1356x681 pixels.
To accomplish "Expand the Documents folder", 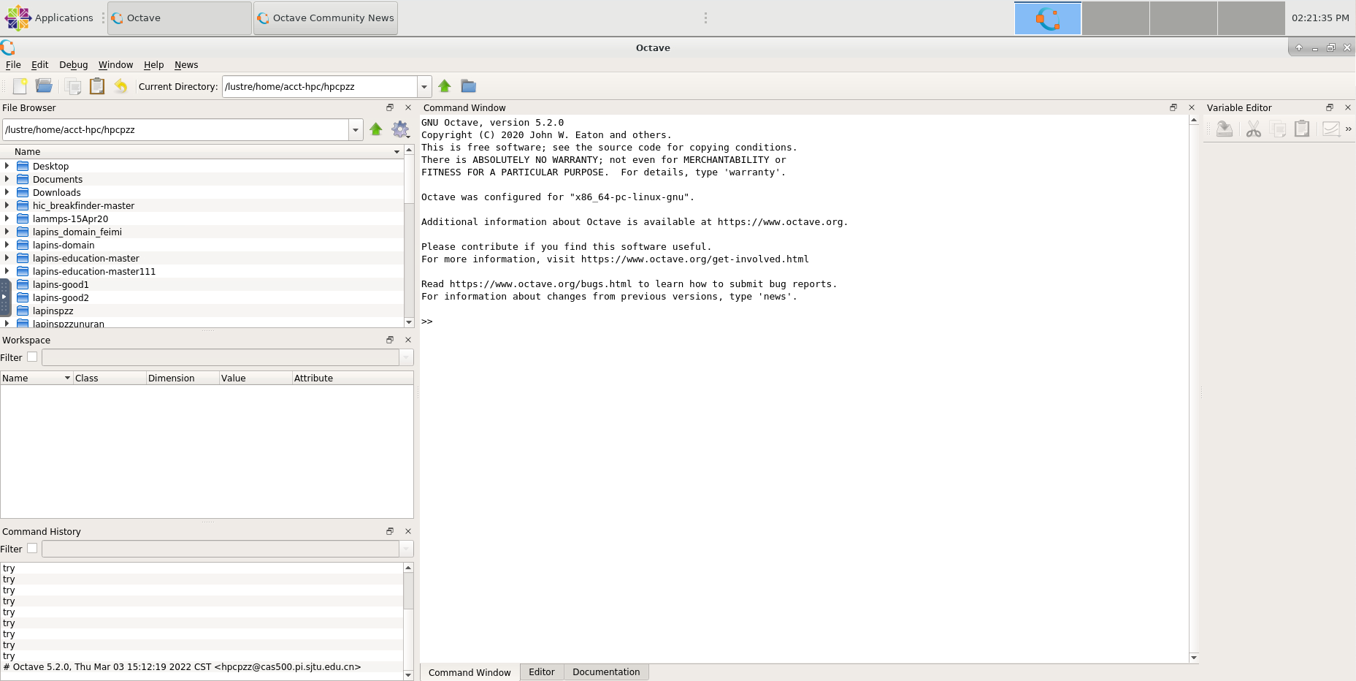I will (x=7, y=179).
